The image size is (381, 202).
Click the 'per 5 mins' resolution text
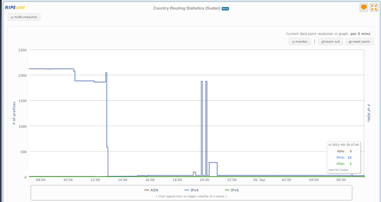(x=360, y=34)
